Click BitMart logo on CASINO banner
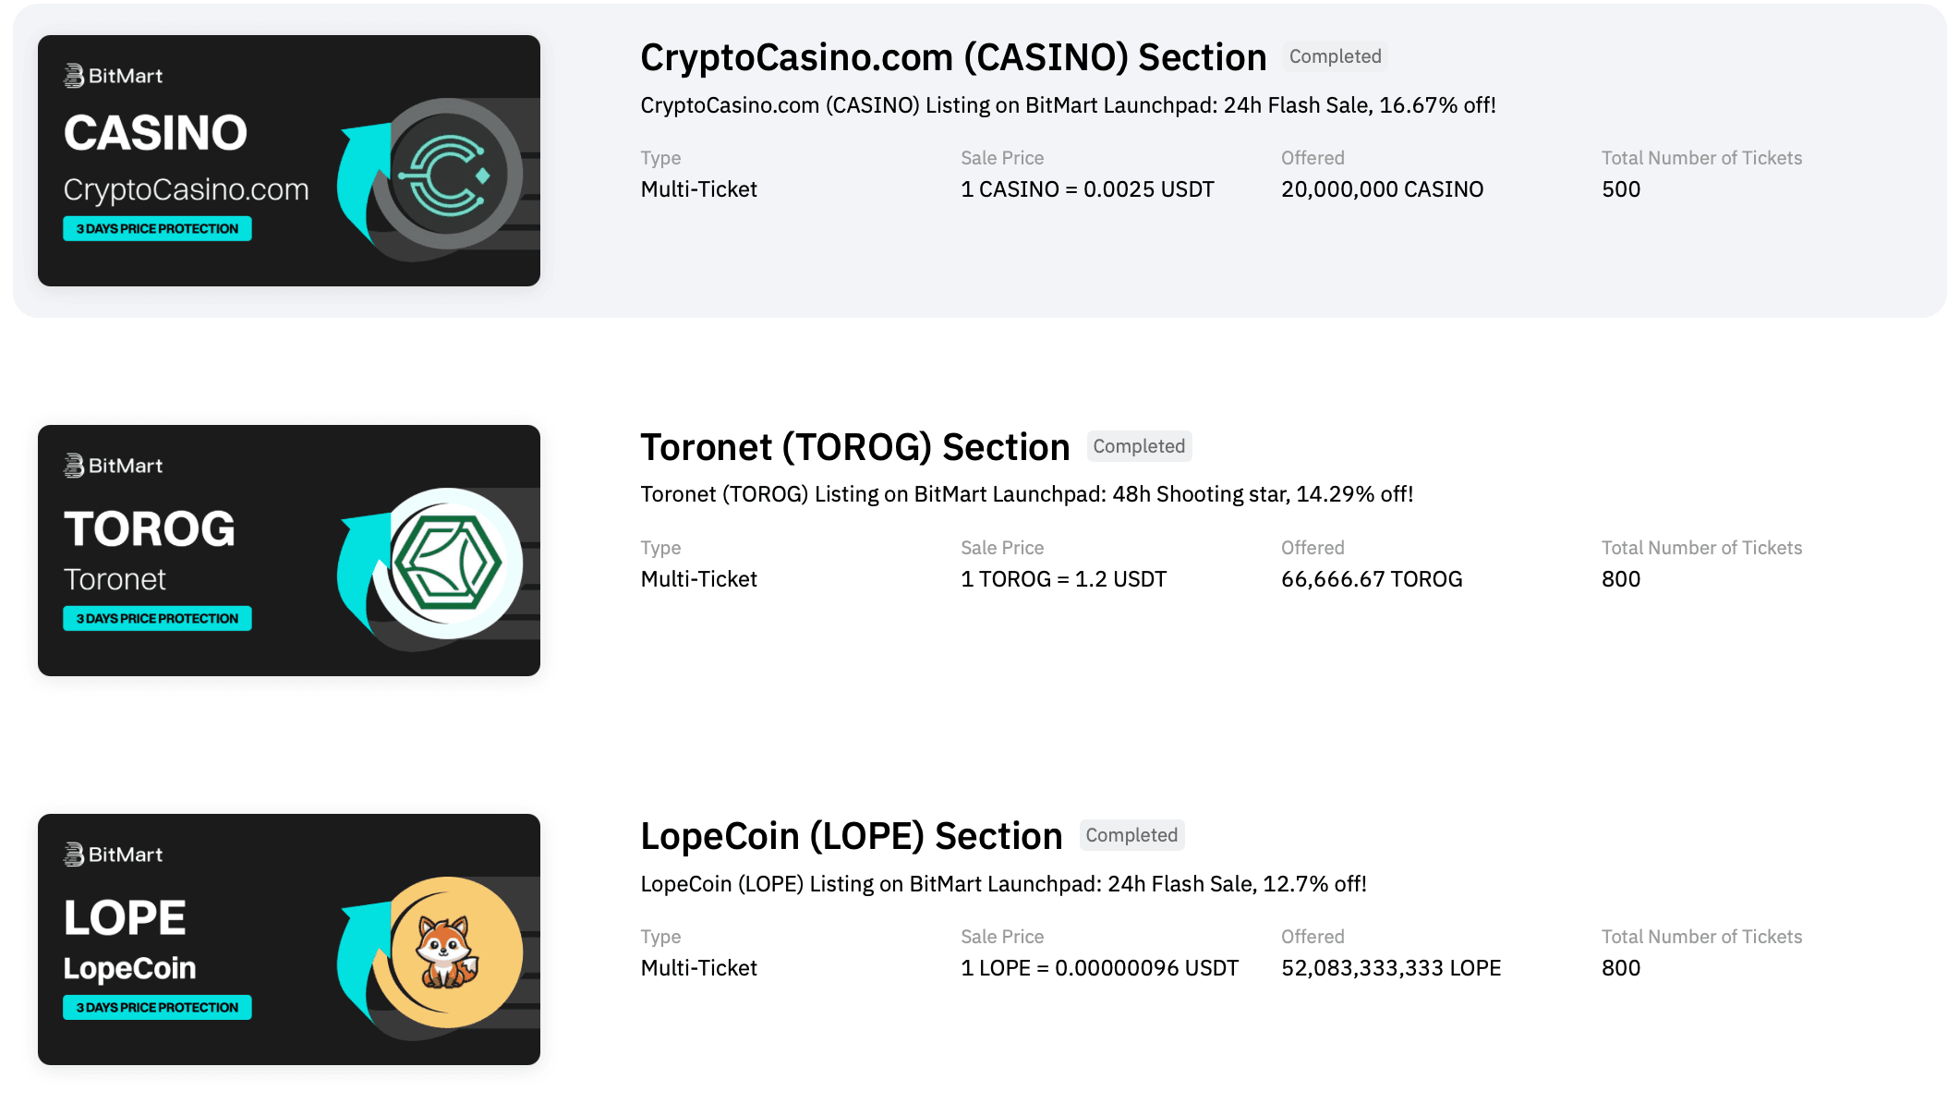The height and width of the screenshot is (1103, 1960). [114, 76]
